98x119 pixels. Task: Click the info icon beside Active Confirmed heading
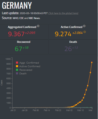(x=84, y=26)
